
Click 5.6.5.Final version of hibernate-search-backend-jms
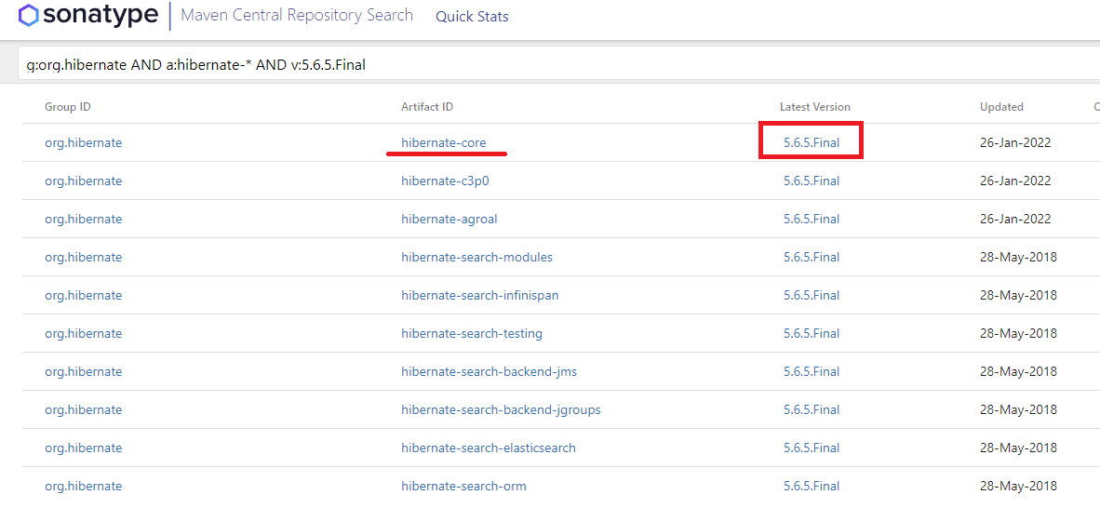click(x=811, y=371)
